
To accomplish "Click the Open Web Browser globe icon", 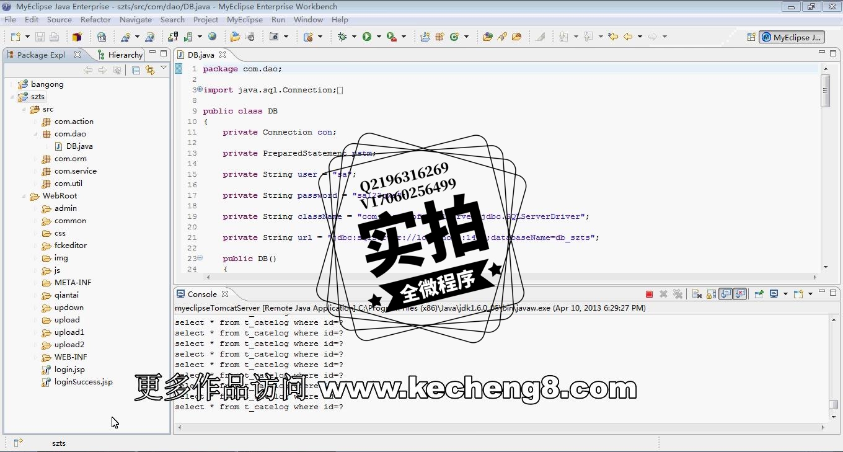I will [x=213, y=37].
